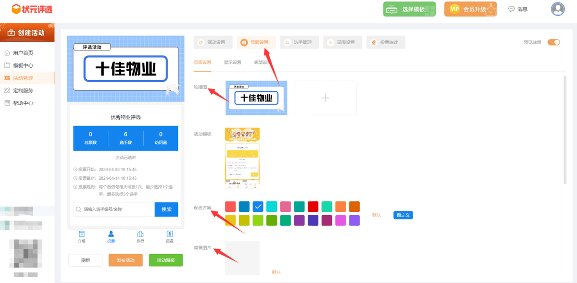Click the add carousel image plus box
Screen dimensions: 577x283
pyautogui.click(x=325, y=98)
